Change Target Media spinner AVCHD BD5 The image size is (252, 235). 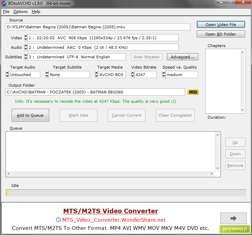click(x=96, y=75)
